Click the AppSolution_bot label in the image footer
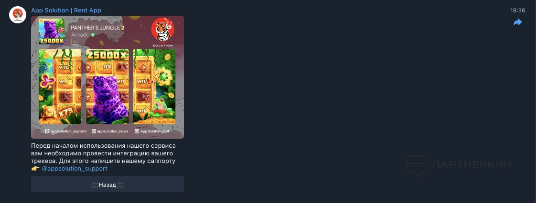The height and width of the screenshot is (203, 536). click(x=152, y=131)
